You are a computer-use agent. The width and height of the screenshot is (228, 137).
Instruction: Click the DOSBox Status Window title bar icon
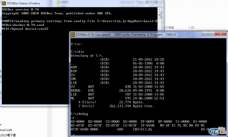coord(4,3)
